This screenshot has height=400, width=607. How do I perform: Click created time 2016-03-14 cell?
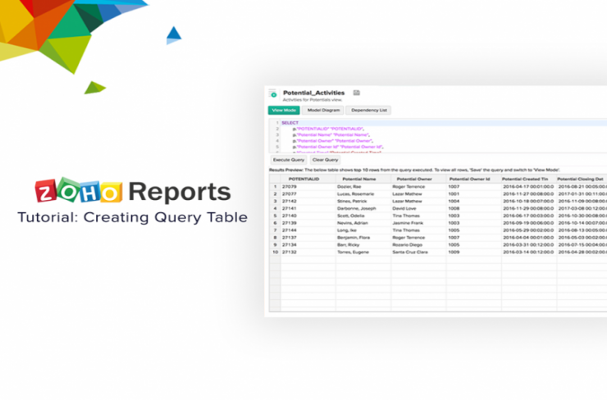(x=529, y=252)
